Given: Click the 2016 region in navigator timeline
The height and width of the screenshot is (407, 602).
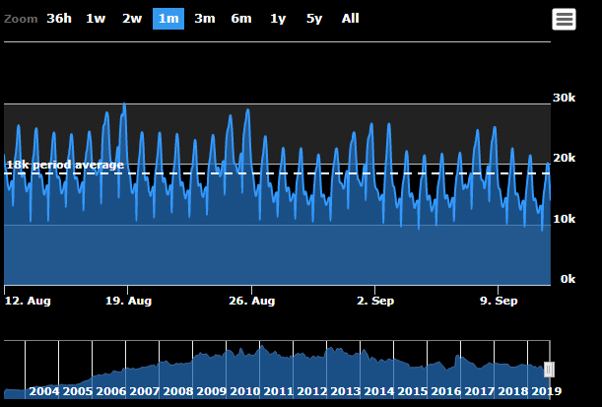Looking at the screenshot, I should [x=446, y=391].
